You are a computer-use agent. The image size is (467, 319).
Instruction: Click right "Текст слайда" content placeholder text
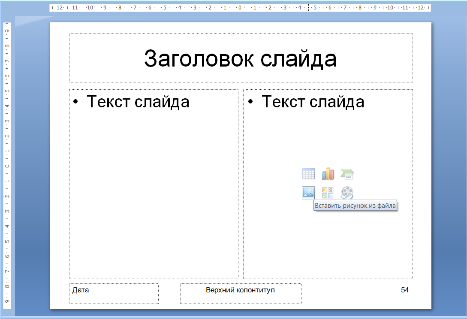(313, 101)
